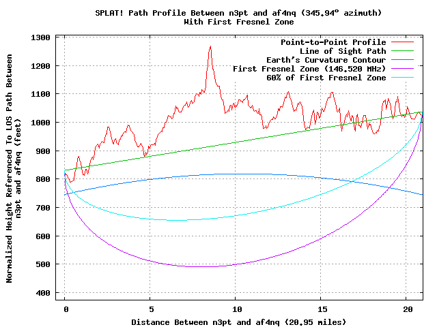Click the tallest peak of the red terrain profile

(210, 46)
